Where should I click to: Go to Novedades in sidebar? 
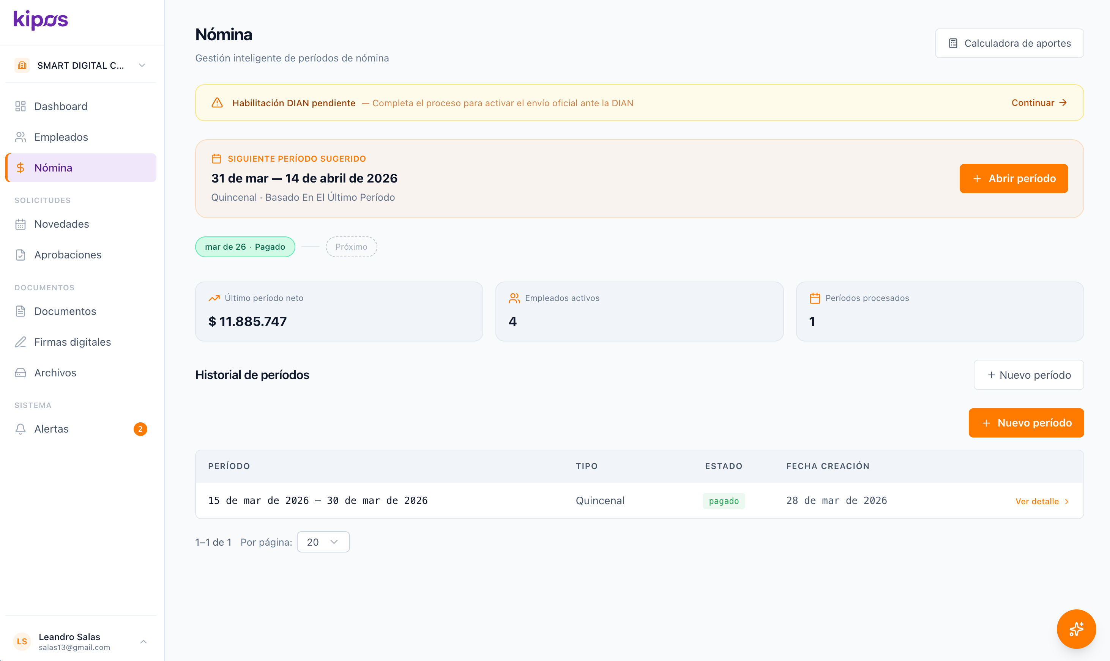click(x=61, y=224)
